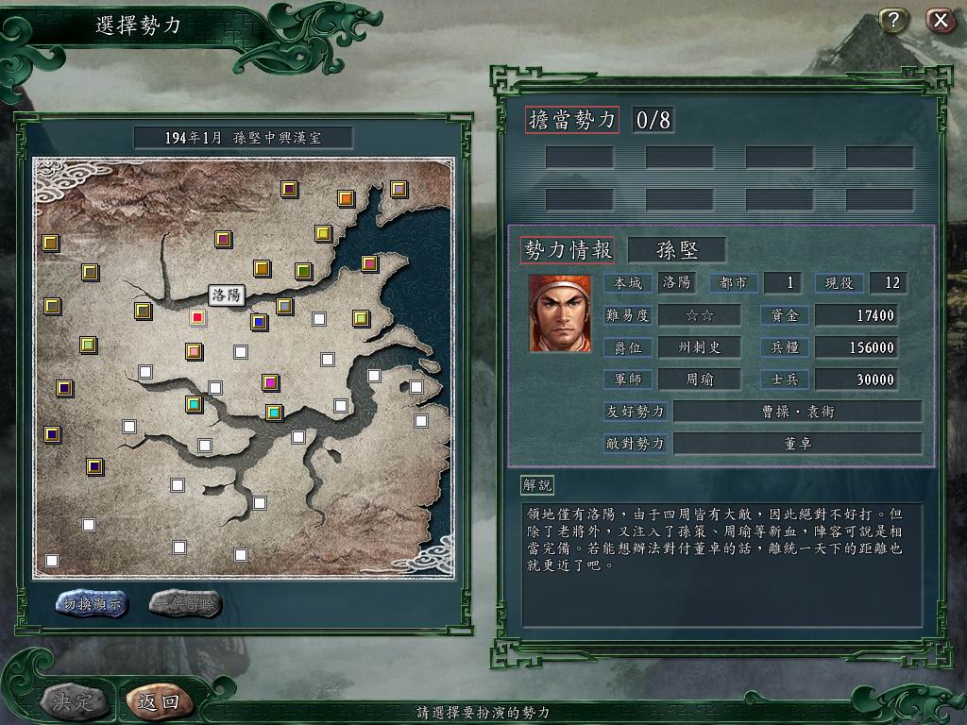967x725 pixels.
Task: Close the faction selection screen
Action: click(x=941, y=21)
